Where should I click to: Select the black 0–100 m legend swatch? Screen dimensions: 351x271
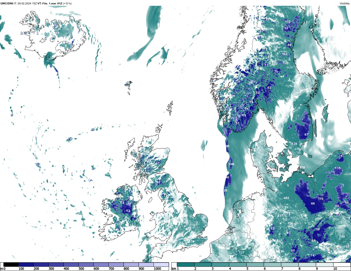[11, 264]
